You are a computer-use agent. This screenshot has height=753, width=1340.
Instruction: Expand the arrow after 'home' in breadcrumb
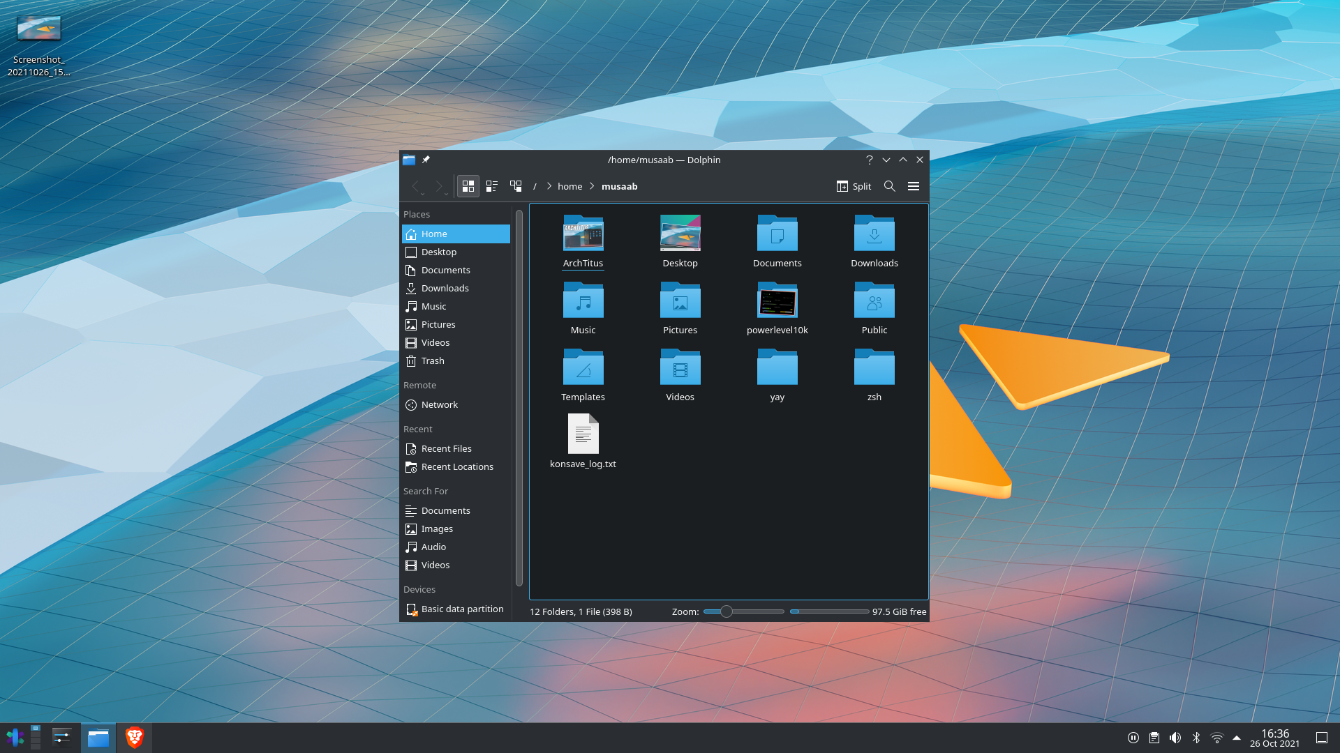click(592, 186)
